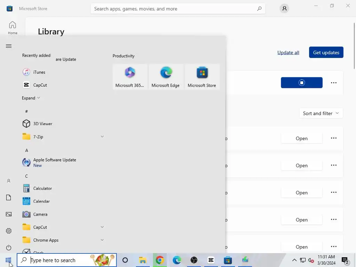Open user account icon in Start sidebar
The height and width of the screenshot is (267, 356).
pyautogui.click(x=9, y=181)
